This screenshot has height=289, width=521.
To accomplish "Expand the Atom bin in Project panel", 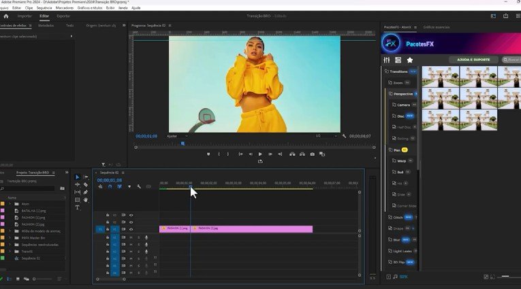I will (x=10, y=204).
